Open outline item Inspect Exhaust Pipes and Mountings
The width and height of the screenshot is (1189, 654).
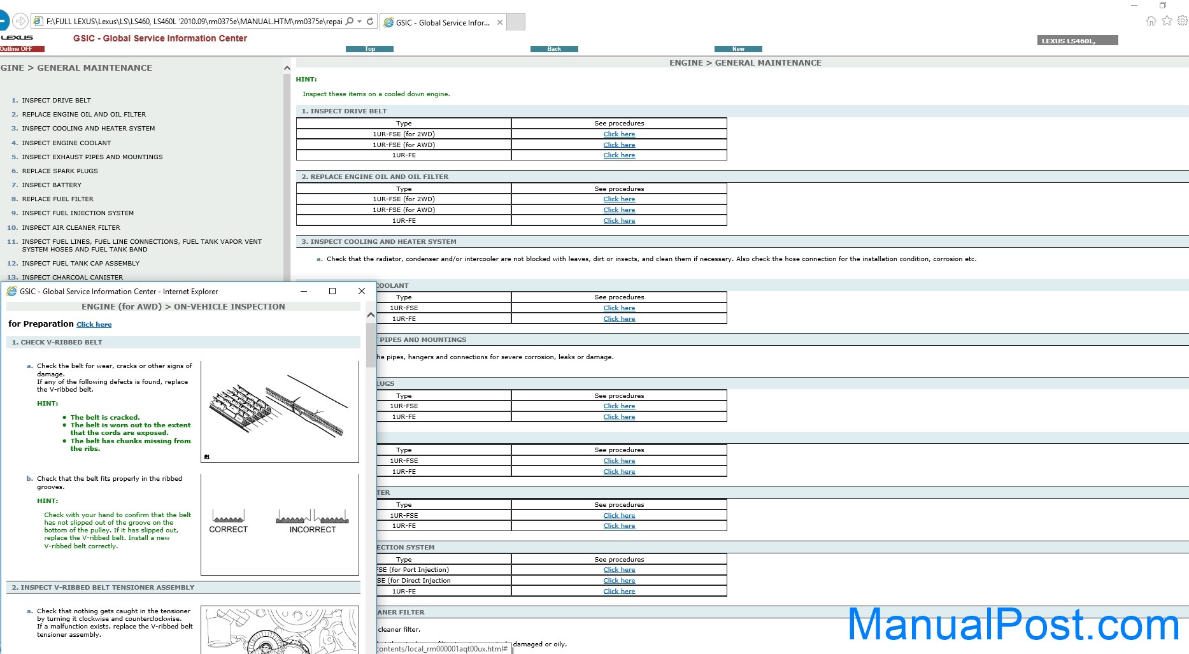(x=92, y=157)
